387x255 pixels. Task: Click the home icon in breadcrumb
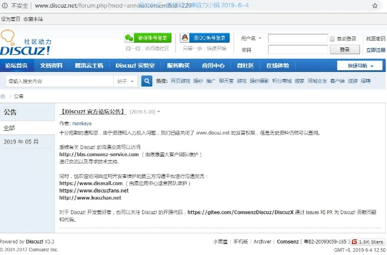[3, 96]
